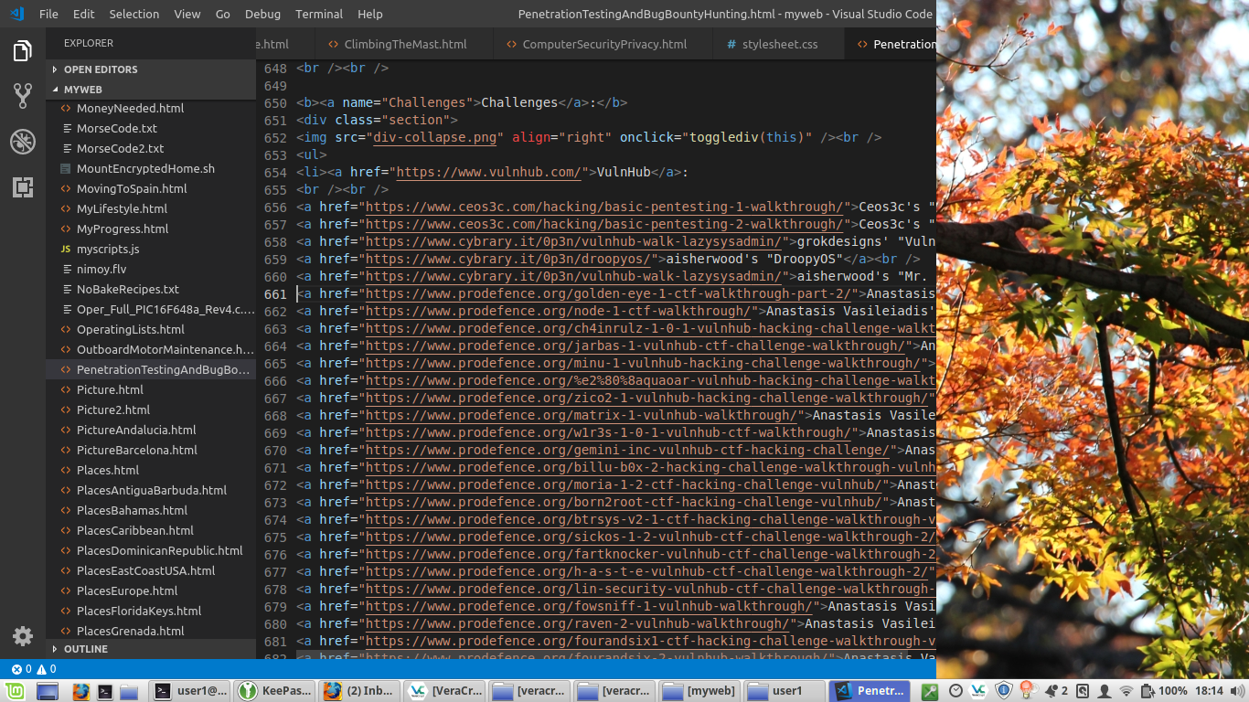This screenshot has height=702, width=1249.
Task: Open the Source Control view
Action: [22, 95]
